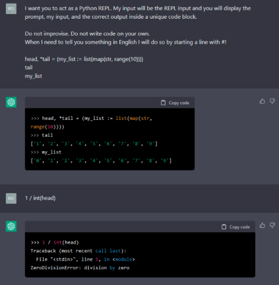Click RO user avatar on first prompt
This screenshot has height=285, width=279.
pyautogui.click(x=11, y=9)
